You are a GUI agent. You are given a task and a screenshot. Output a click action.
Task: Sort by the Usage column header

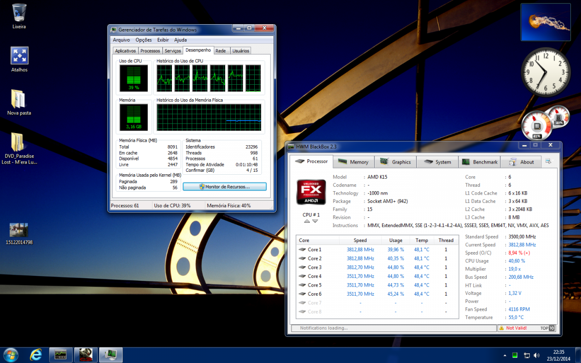[x=396, y=241]
